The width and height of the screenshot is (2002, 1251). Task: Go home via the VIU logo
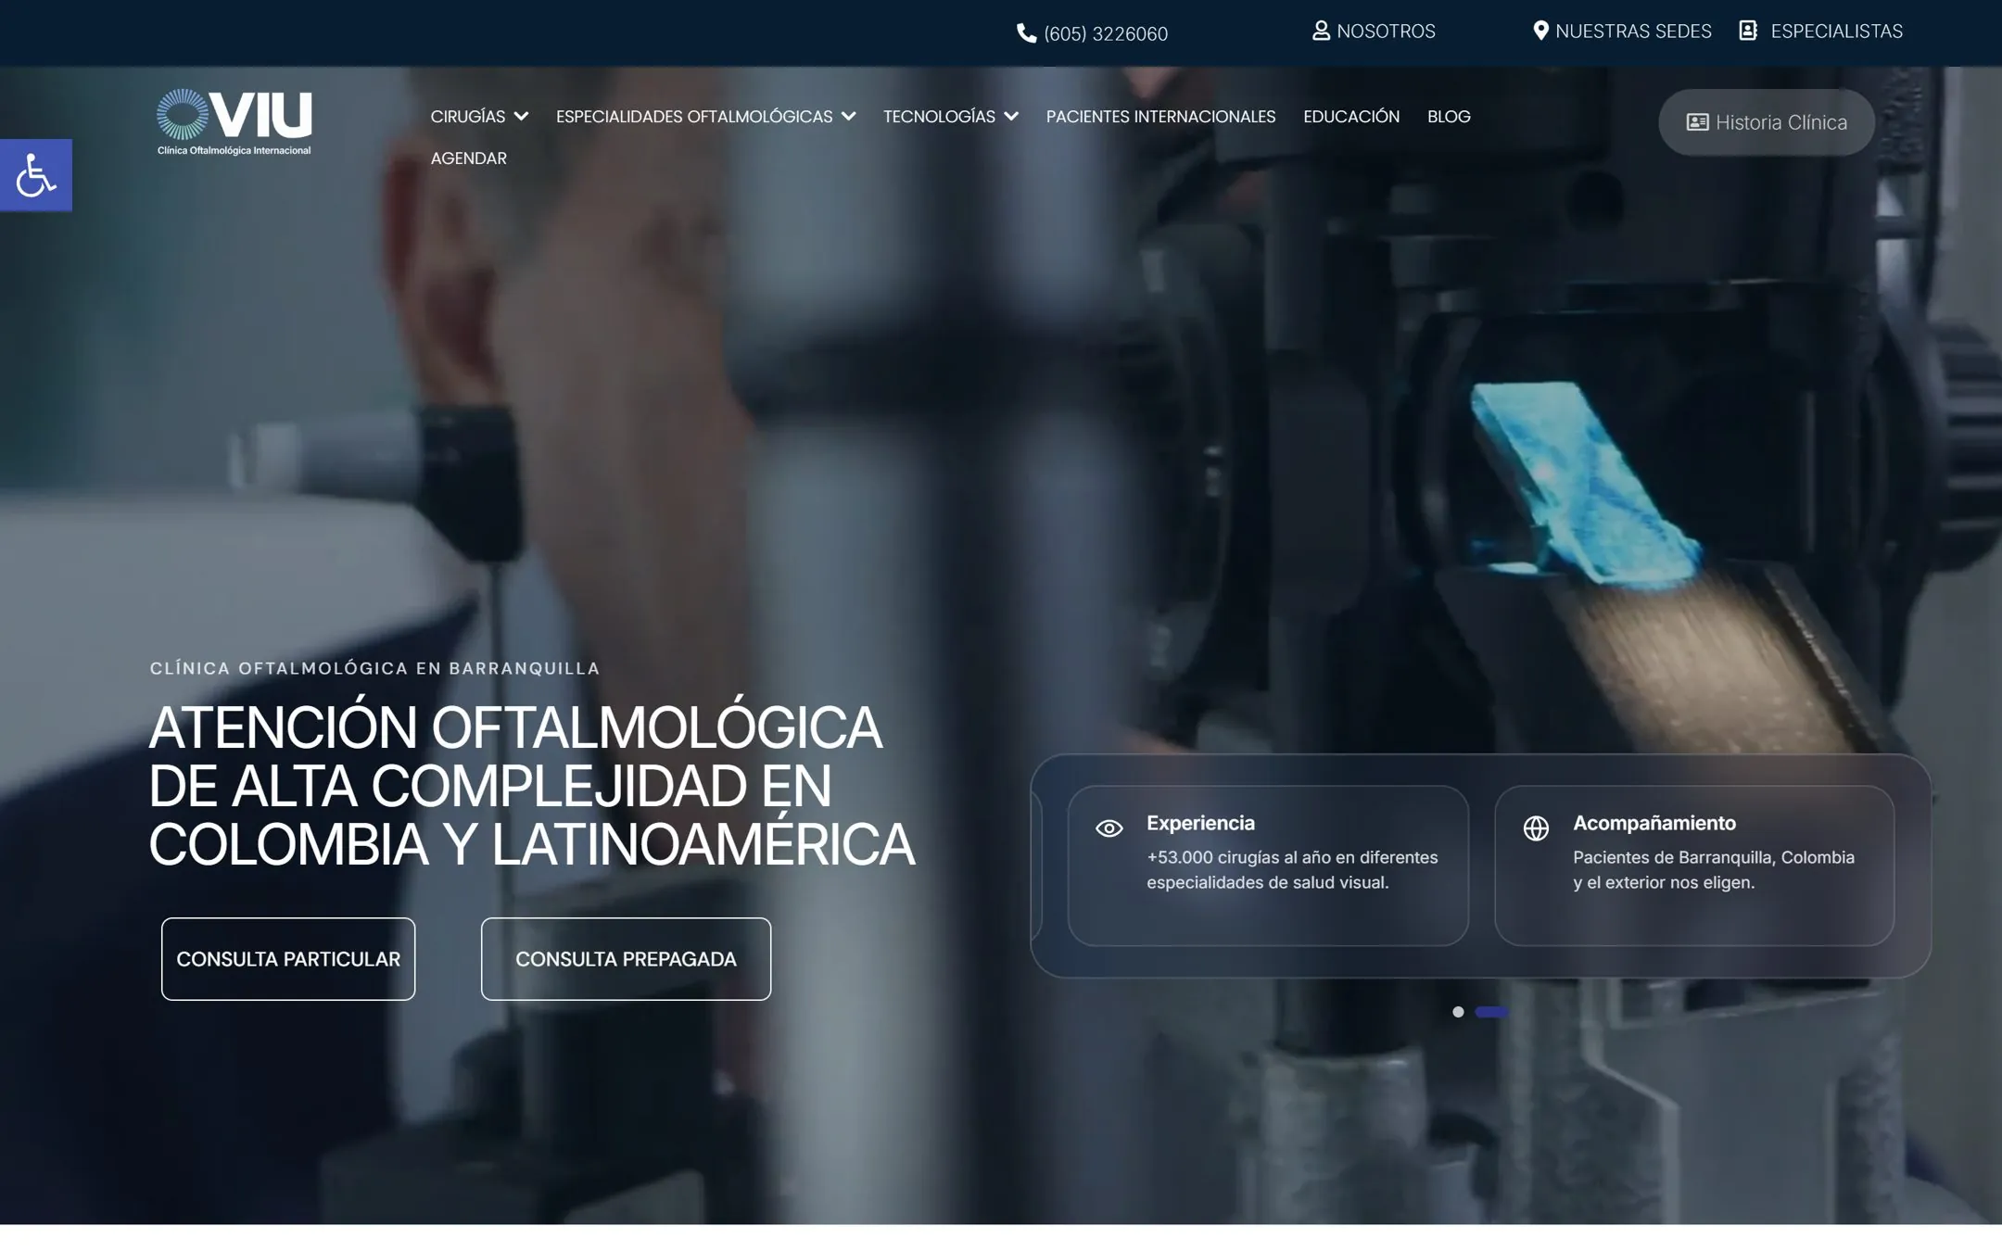pos(234,121)
